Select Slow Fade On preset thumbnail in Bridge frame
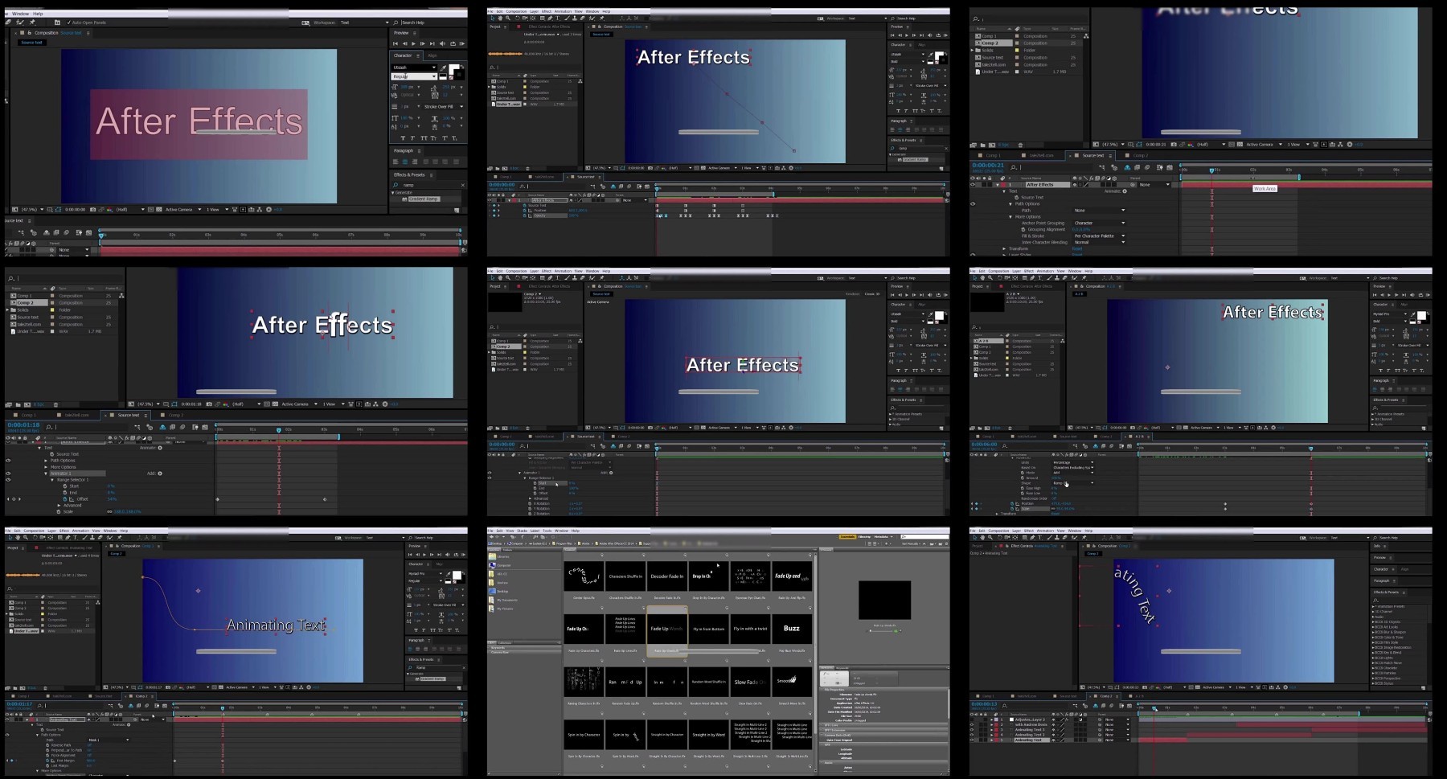 coord(749,682)
